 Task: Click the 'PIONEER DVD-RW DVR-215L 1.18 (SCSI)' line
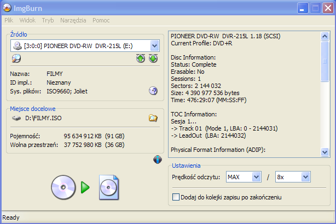click(225, 36)
